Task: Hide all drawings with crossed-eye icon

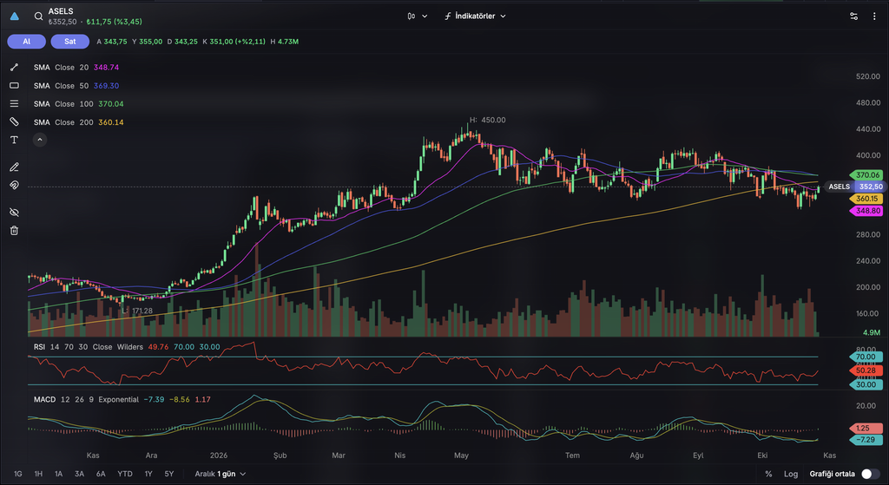Action: 14,213
